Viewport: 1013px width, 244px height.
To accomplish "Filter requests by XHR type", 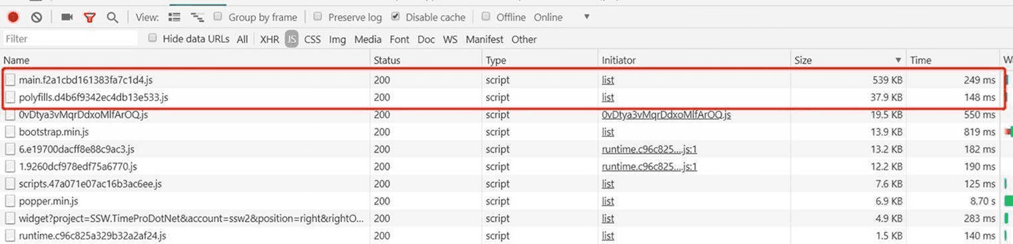I will (x=270, y=39).
